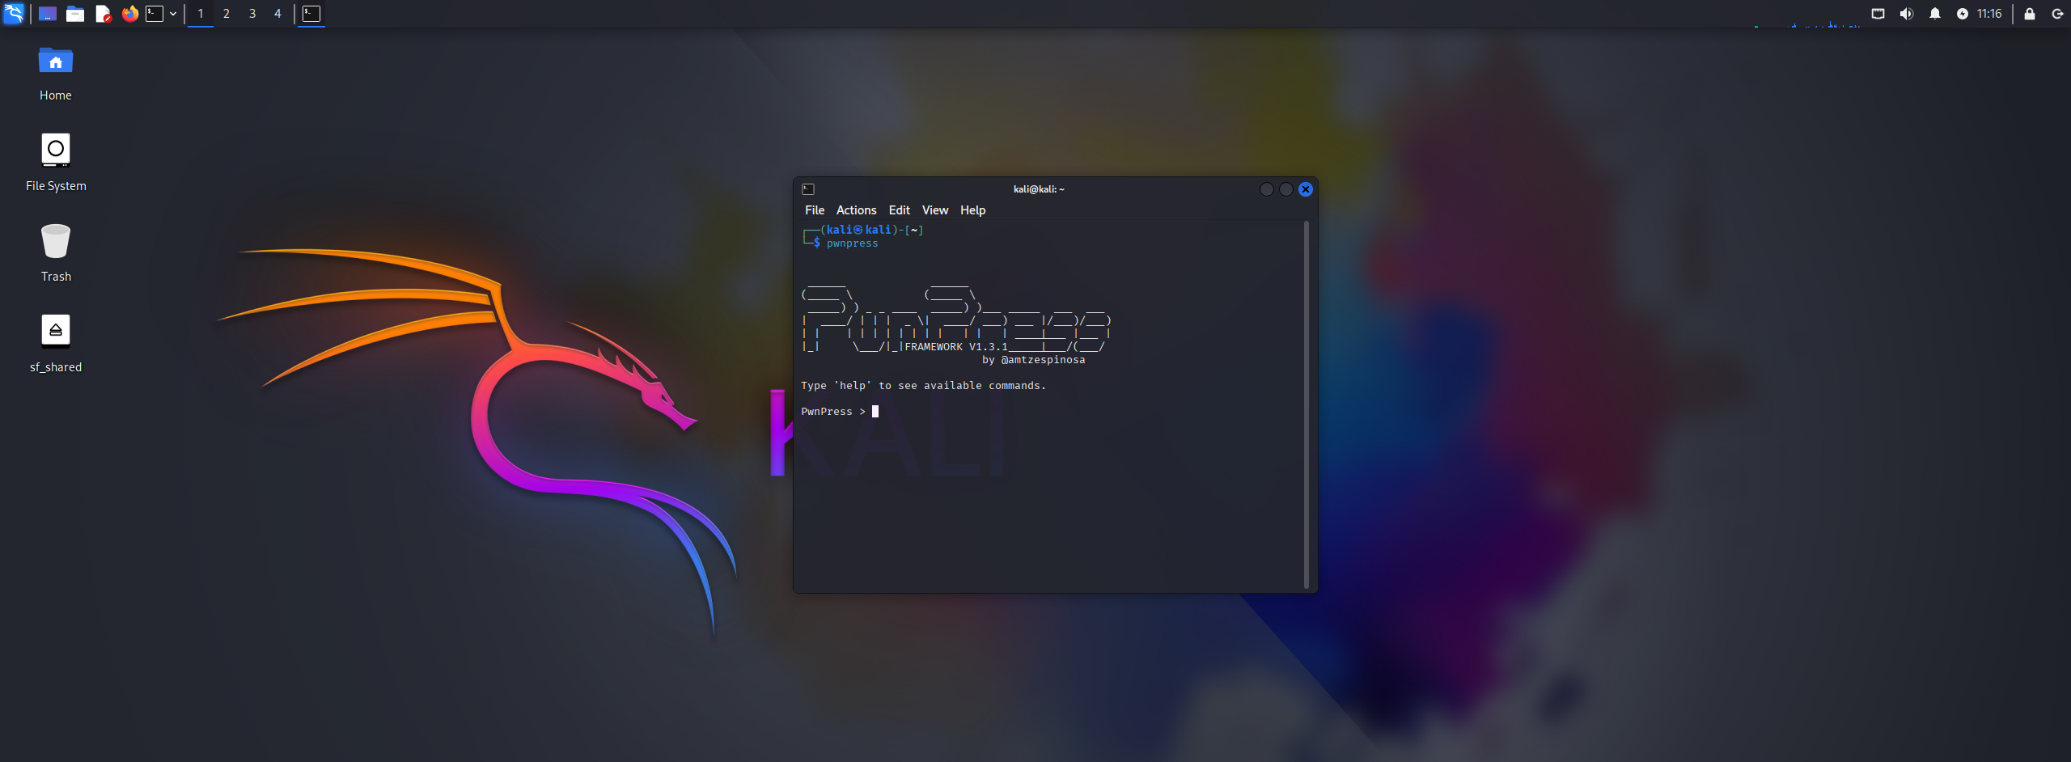Click the "Type 'help'" hint line

point(923,386)
